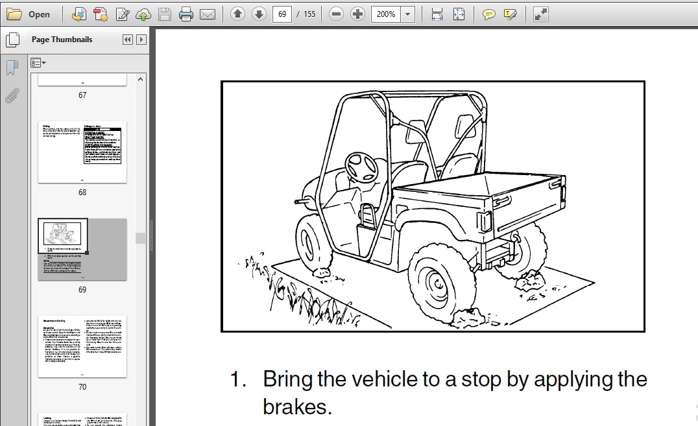698x426 pixels.
Task: Go to next page down arrow
Action: click(x=259, y=14)
